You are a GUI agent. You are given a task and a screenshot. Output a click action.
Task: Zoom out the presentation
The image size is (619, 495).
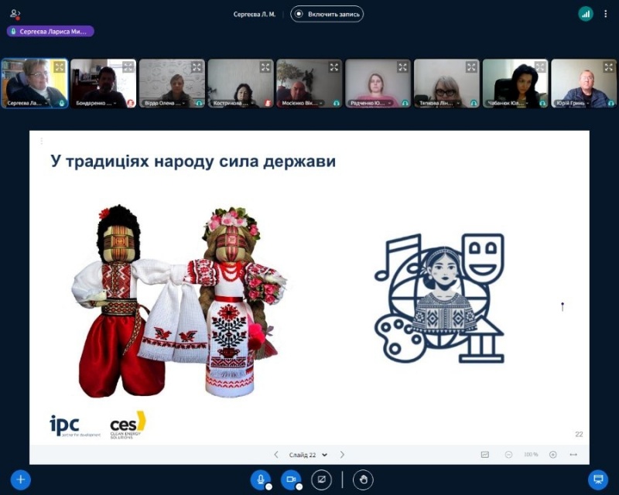(x=508, y=455)
